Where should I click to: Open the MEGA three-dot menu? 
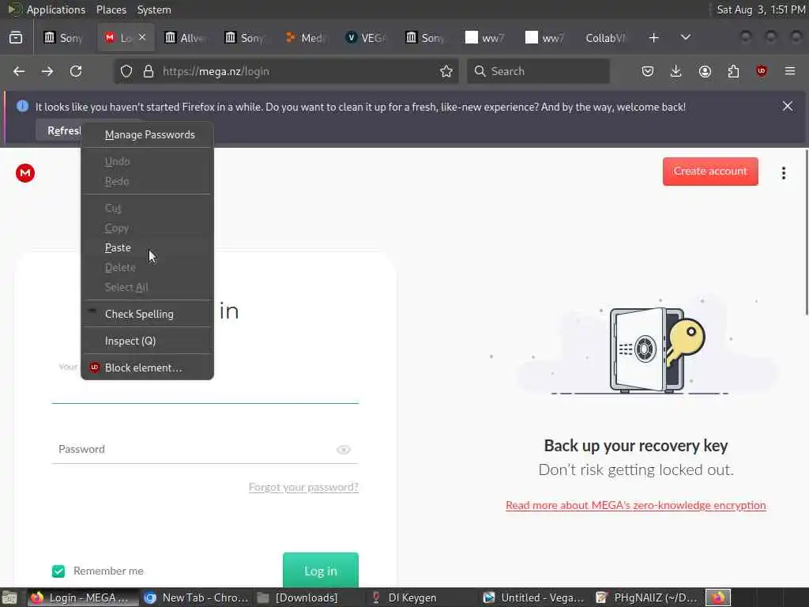(x=783, y=173)
